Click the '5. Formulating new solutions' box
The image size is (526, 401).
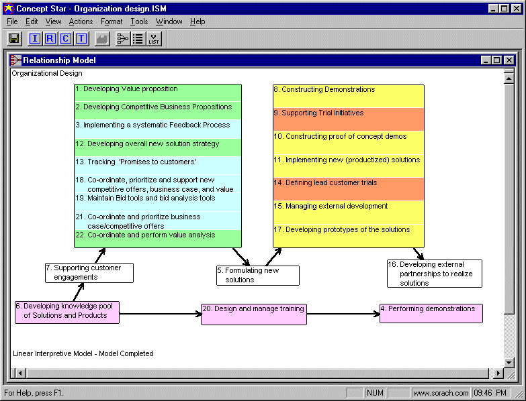point(258,276)
